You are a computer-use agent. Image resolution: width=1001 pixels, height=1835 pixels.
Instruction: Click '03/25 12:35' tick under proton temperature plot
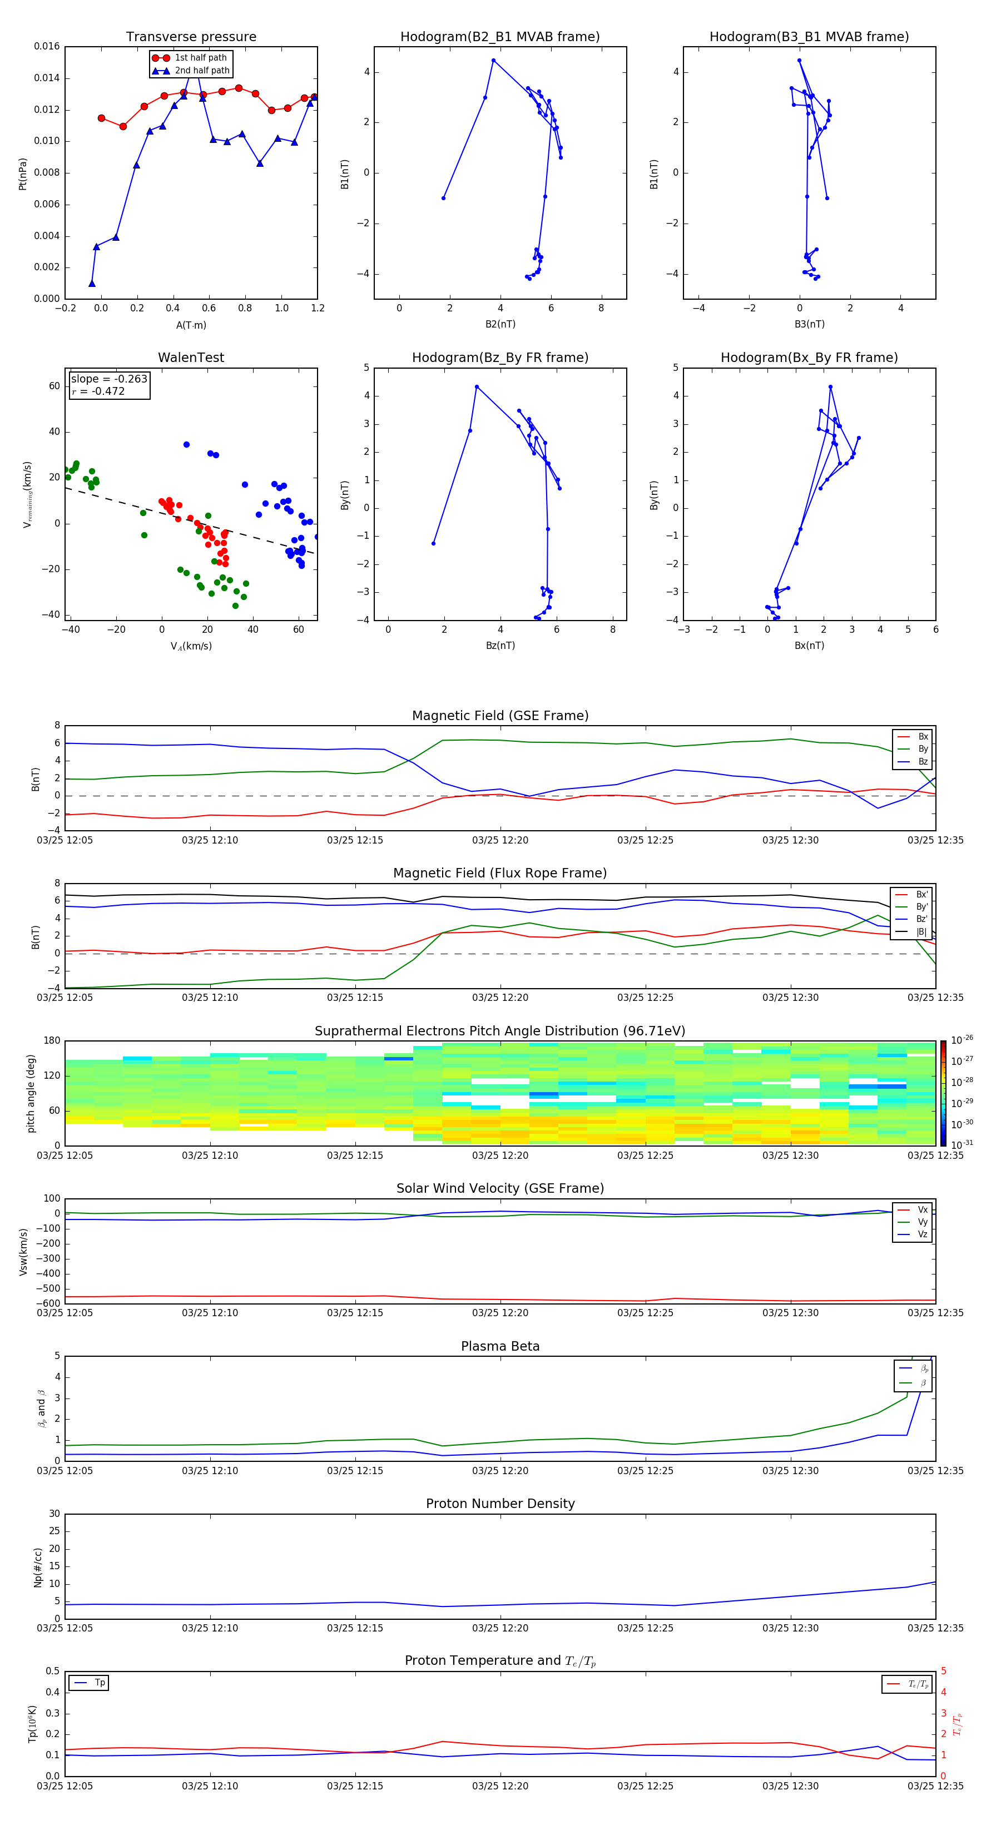tap(935, 1786)
